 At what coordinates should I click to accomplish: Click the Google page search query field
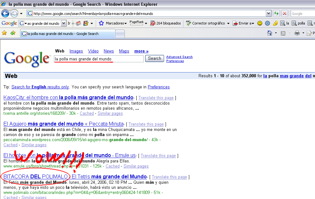click(x=99, y=59)
